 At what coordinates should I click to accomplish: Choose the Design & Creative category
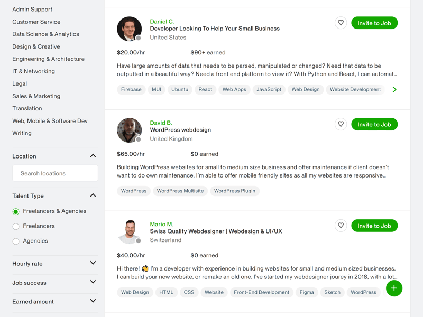[36, 46]
